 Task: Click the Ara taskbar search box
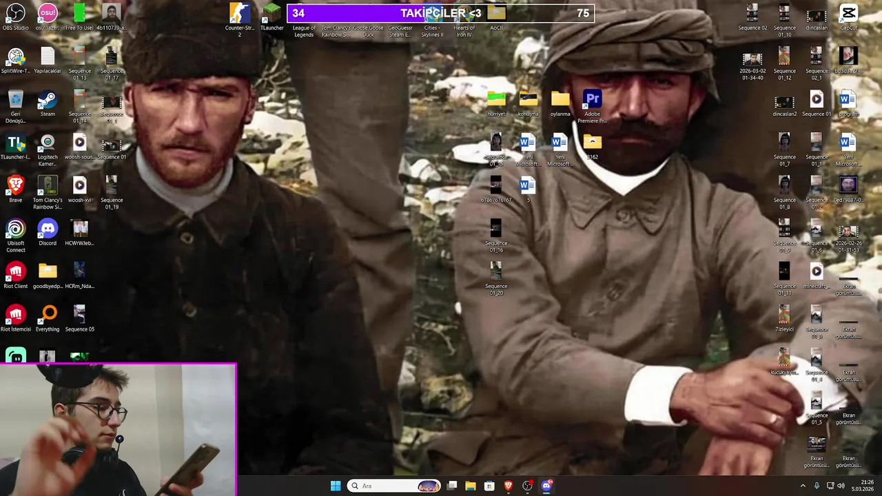[394, 486]
